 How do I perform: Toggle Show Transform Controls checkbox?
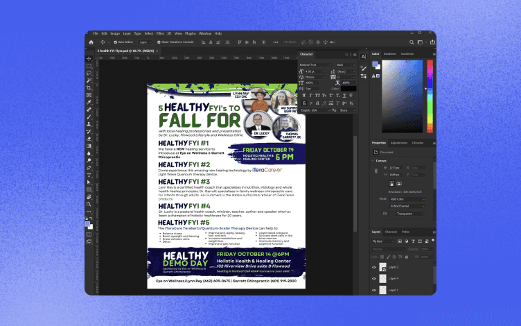pyautogui.click(x=159, y=42)
